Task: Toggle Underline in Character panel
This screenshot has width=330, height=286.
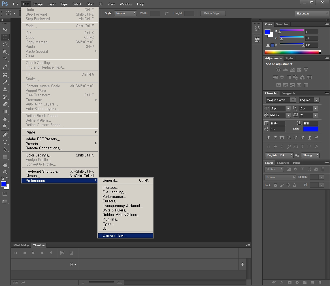Action: point(309,138)
